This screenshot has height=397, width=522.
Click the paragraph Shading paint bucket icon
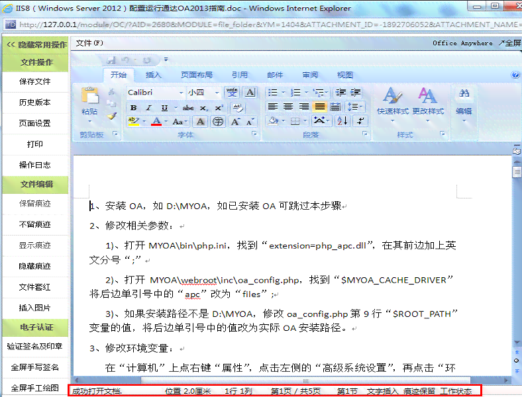tap(274, 120)
